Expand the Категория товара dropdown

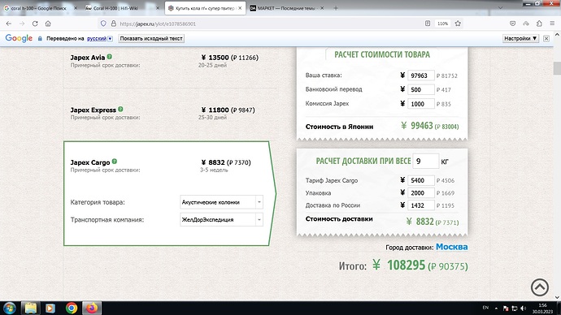[x=221, y=202]
